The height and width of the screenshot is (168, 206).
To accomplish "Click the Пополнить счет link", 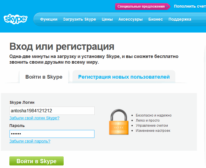I will (x=189, y=6).
